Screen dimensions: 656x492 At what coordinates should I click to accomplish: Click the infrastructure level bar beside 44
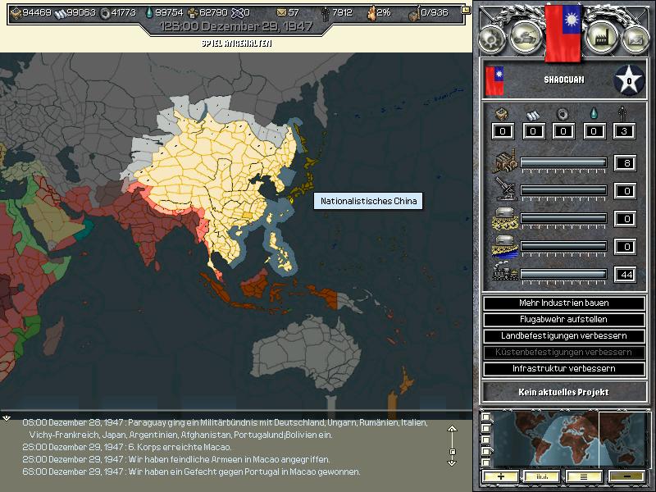click(x=563, y=274)
